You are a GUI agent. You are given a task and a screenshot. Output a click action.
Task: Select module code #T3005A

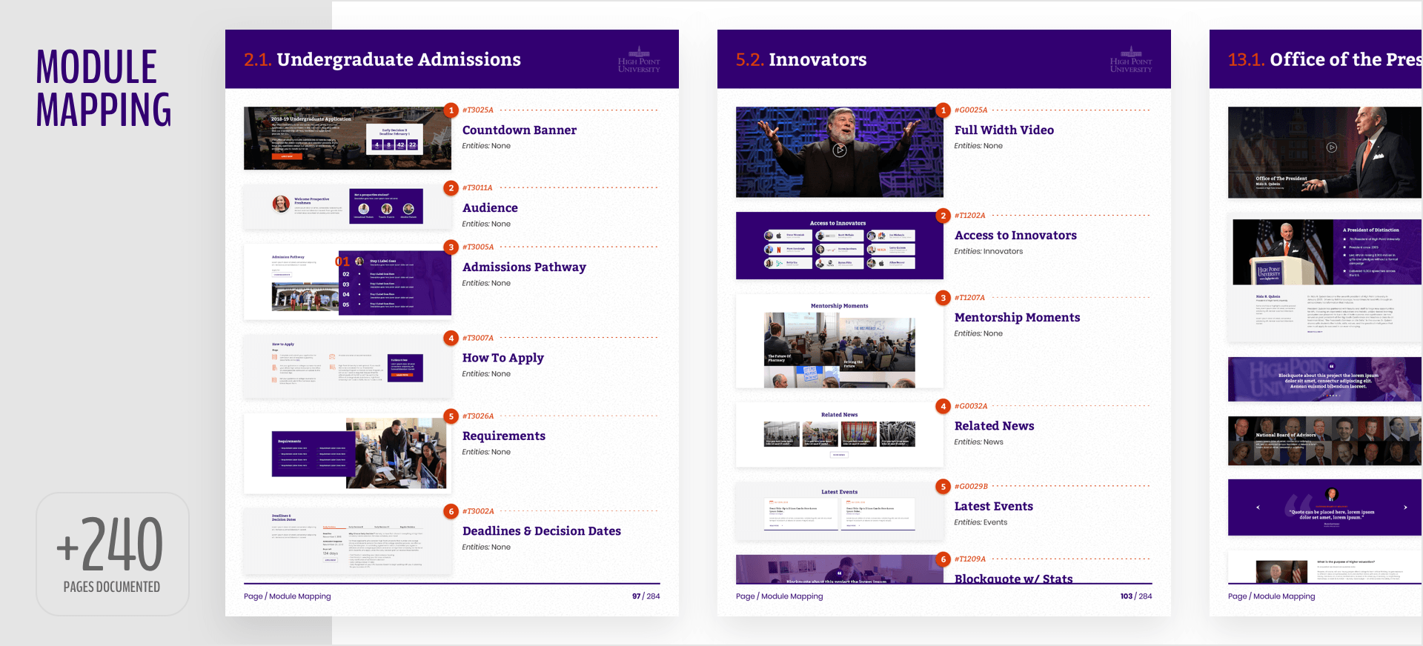(x=478, y=247)
